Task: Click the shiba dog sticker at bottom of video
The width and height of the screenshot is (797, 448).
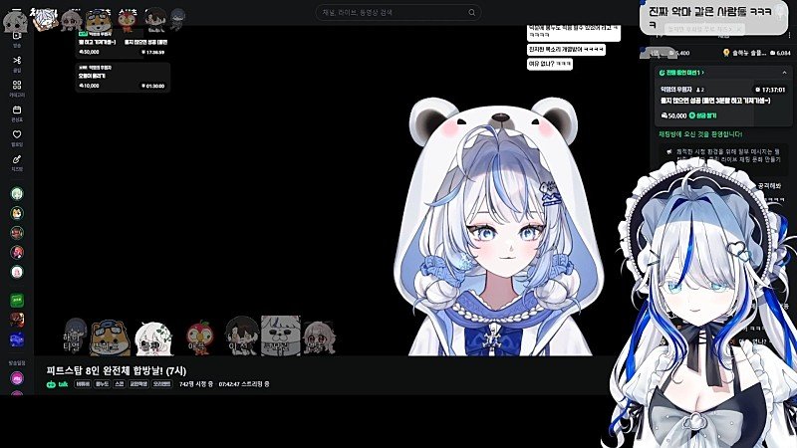Action: (110, 337)
